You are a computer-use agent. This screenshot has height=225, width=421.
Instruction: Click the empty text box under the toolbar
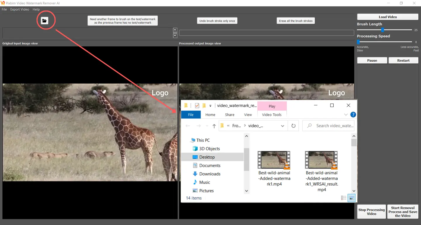87,33
